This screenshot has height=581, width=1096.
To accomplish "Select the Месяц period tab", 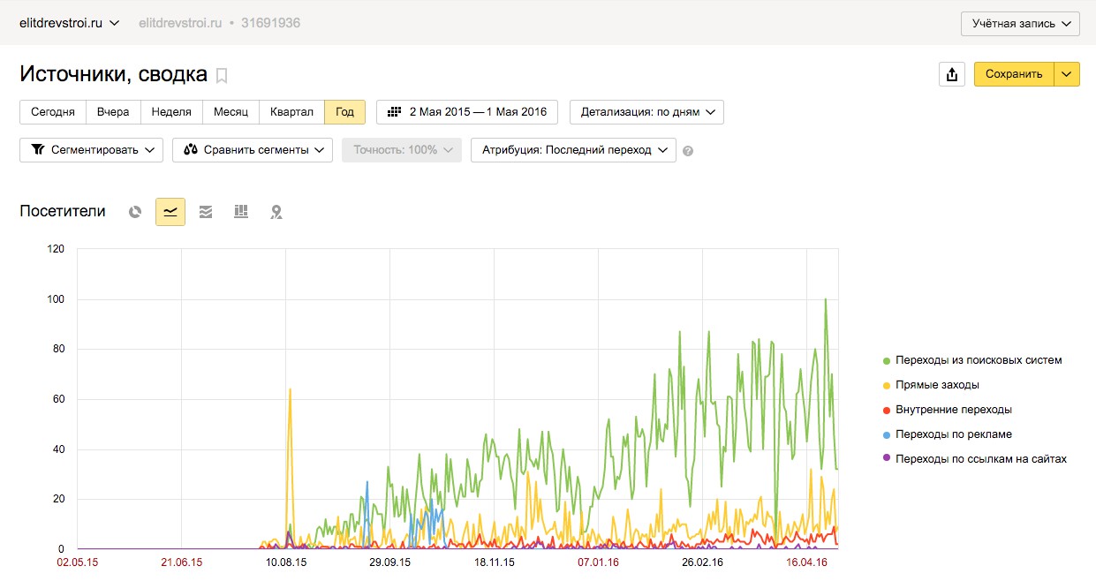I will point(231,112).
